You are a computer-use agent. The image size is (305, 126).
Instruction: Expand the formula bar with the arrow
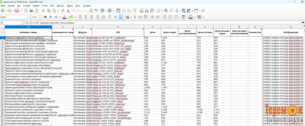[303, 23]
